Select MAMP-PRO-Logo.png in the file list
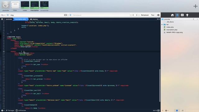Screen dimensions: 199x112 coord(174,32)
